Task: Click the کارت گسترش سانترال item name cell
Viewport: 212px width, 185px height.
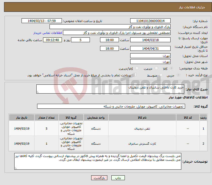Action: (x=142, y=144)
